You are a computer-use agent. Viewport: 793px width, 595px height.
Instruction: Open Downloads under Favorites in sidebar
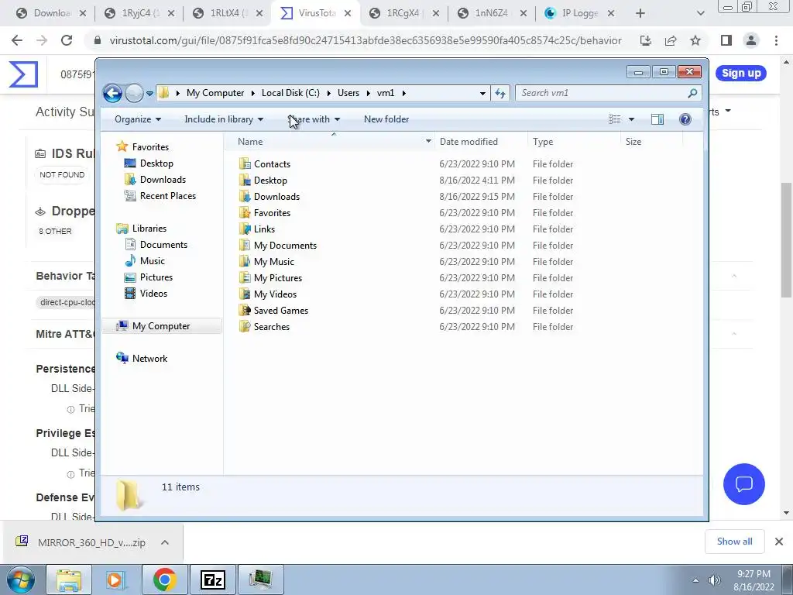163,180
